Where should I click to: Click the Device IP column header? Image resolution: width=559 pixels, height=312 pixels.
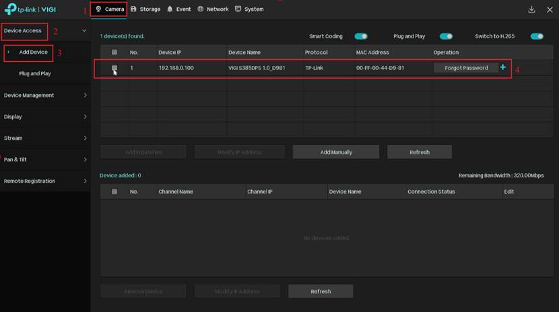point(170,52)
